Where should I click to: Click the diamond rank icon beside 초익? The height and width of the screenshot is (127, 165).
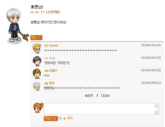click(x=65, y=118)
